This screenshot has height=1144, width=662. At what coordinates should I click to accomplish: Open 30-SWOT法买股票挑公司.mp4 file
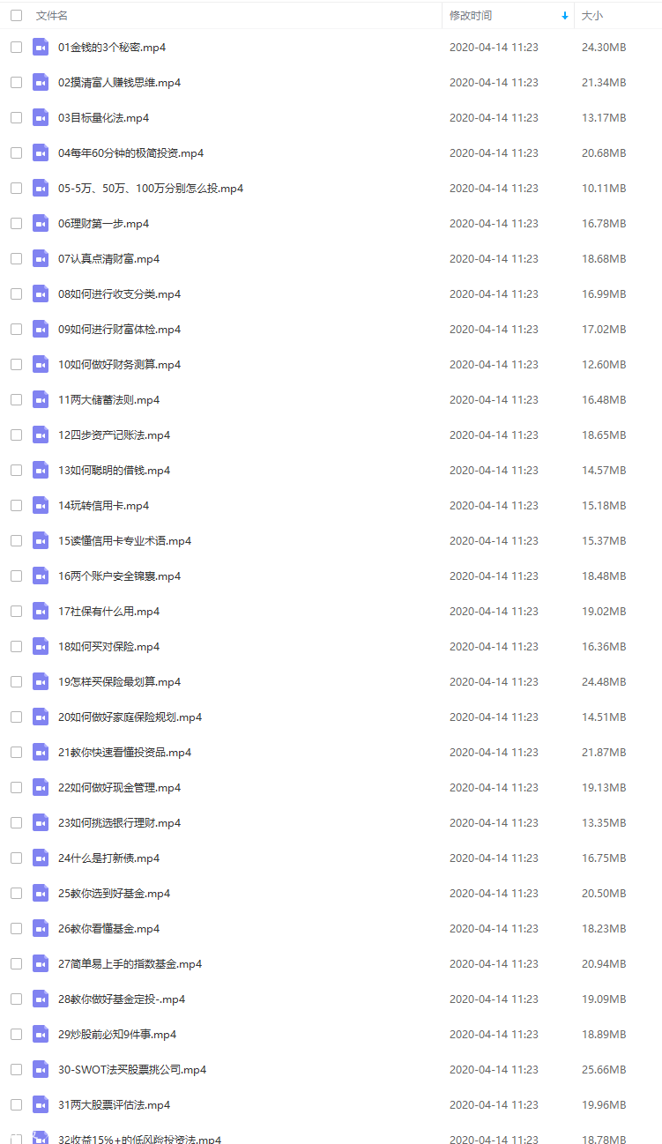[132, 1070]
